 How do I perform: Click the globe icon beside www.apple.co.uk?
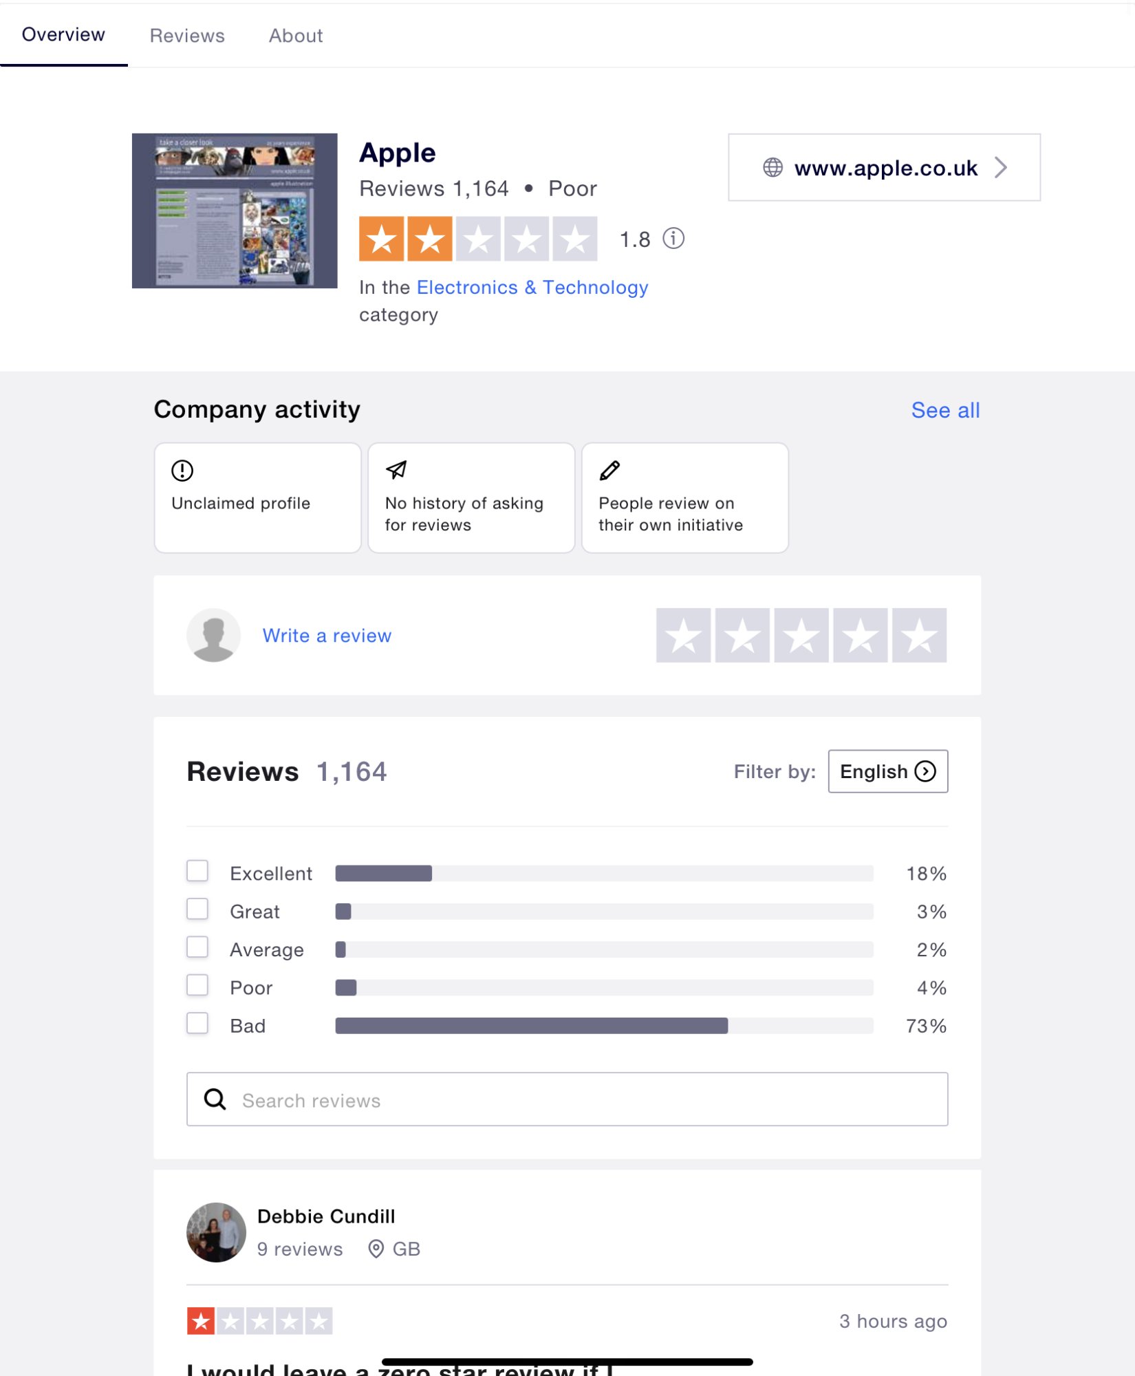click(772, 167)
